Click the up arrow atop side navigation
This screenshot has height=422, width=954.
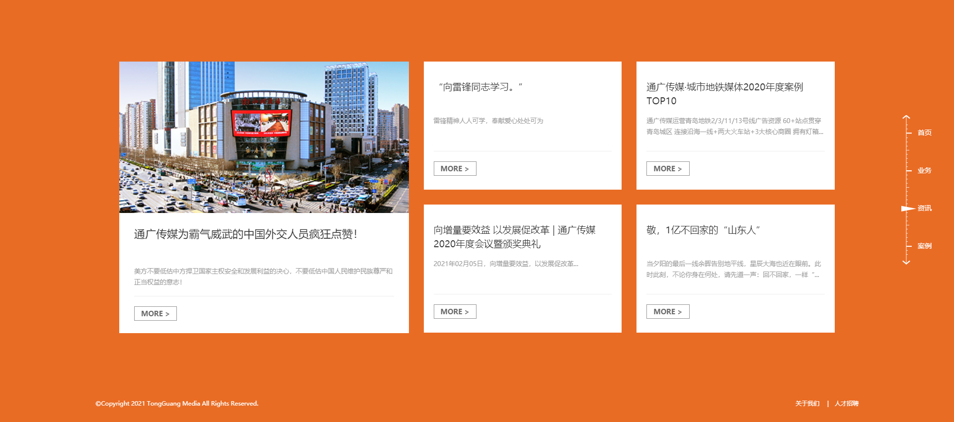coord(906,118)
